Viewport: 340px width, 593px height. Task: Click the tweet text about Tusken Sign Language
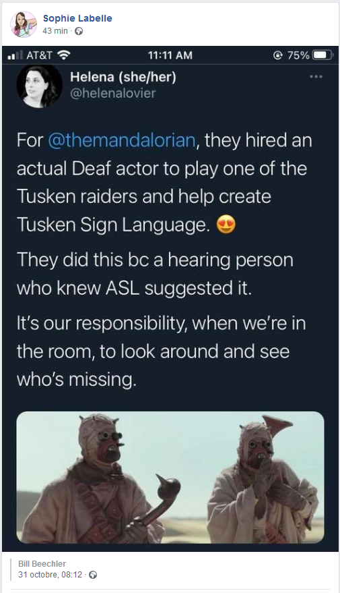point(164,182)
